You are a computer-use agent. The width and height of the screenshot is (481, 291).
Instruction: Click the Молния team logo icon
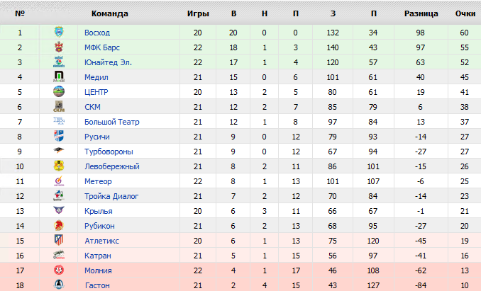pyautogui.click(x=59, y=270)
